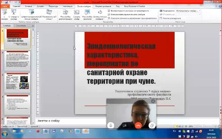222x139 pixels.
Task: Select slide 3 thumbnail with images
Action: (17, 83)
